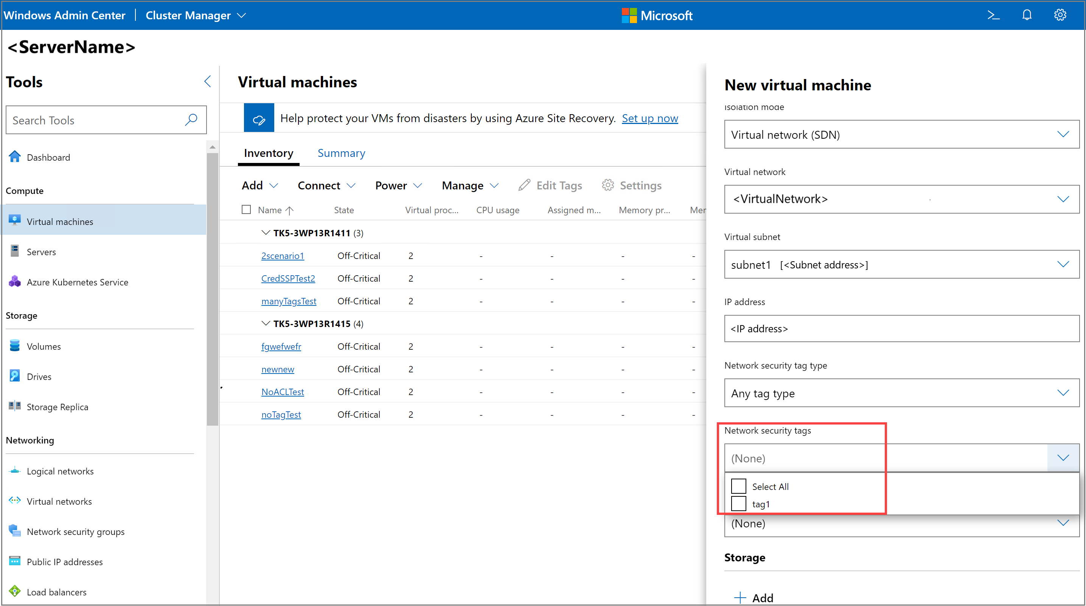Switch to the Summary tab
Viewport: 1086px width, 606px height.
point(341,153)
